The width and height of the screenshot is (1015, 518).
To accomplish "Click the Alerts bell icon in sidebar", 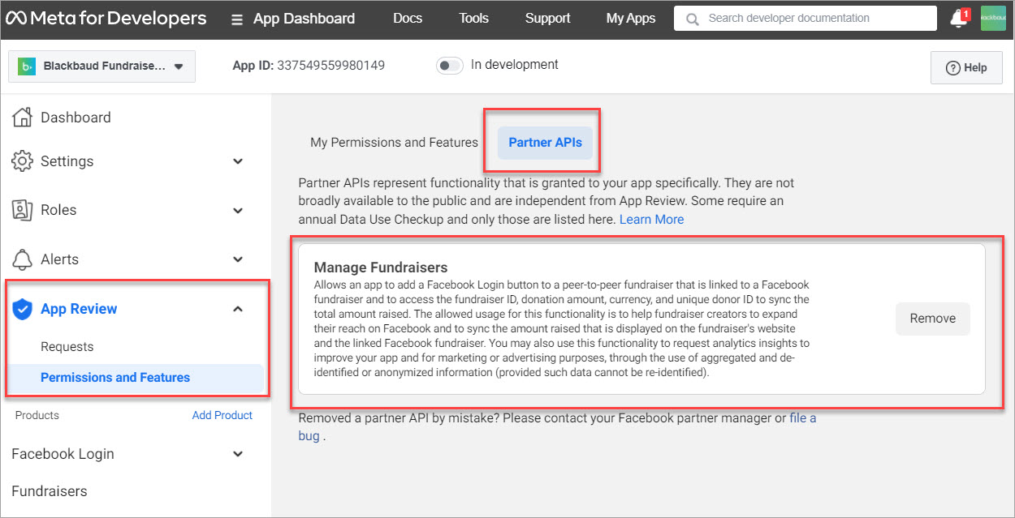I will (23, 259).
